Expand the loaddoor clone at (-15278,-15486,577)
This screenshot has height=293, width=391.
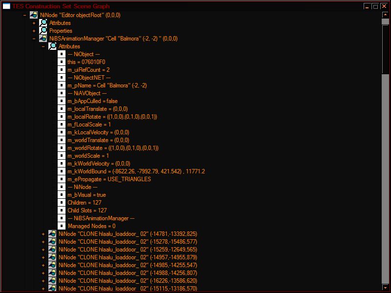(x=43, y=242)
